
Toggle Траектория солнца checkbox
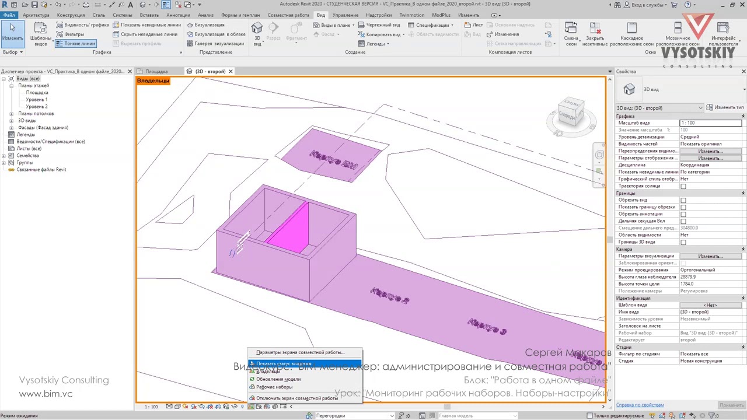[x=683, y=186]
